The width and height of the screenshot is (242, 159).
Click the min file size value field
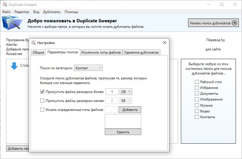[x=112, y=101]
